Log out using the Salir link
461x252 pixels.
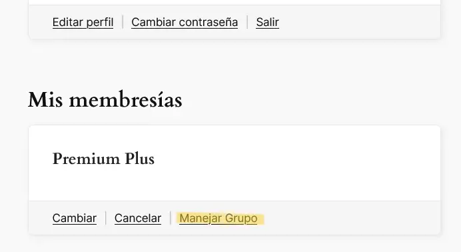click(268, 22)
